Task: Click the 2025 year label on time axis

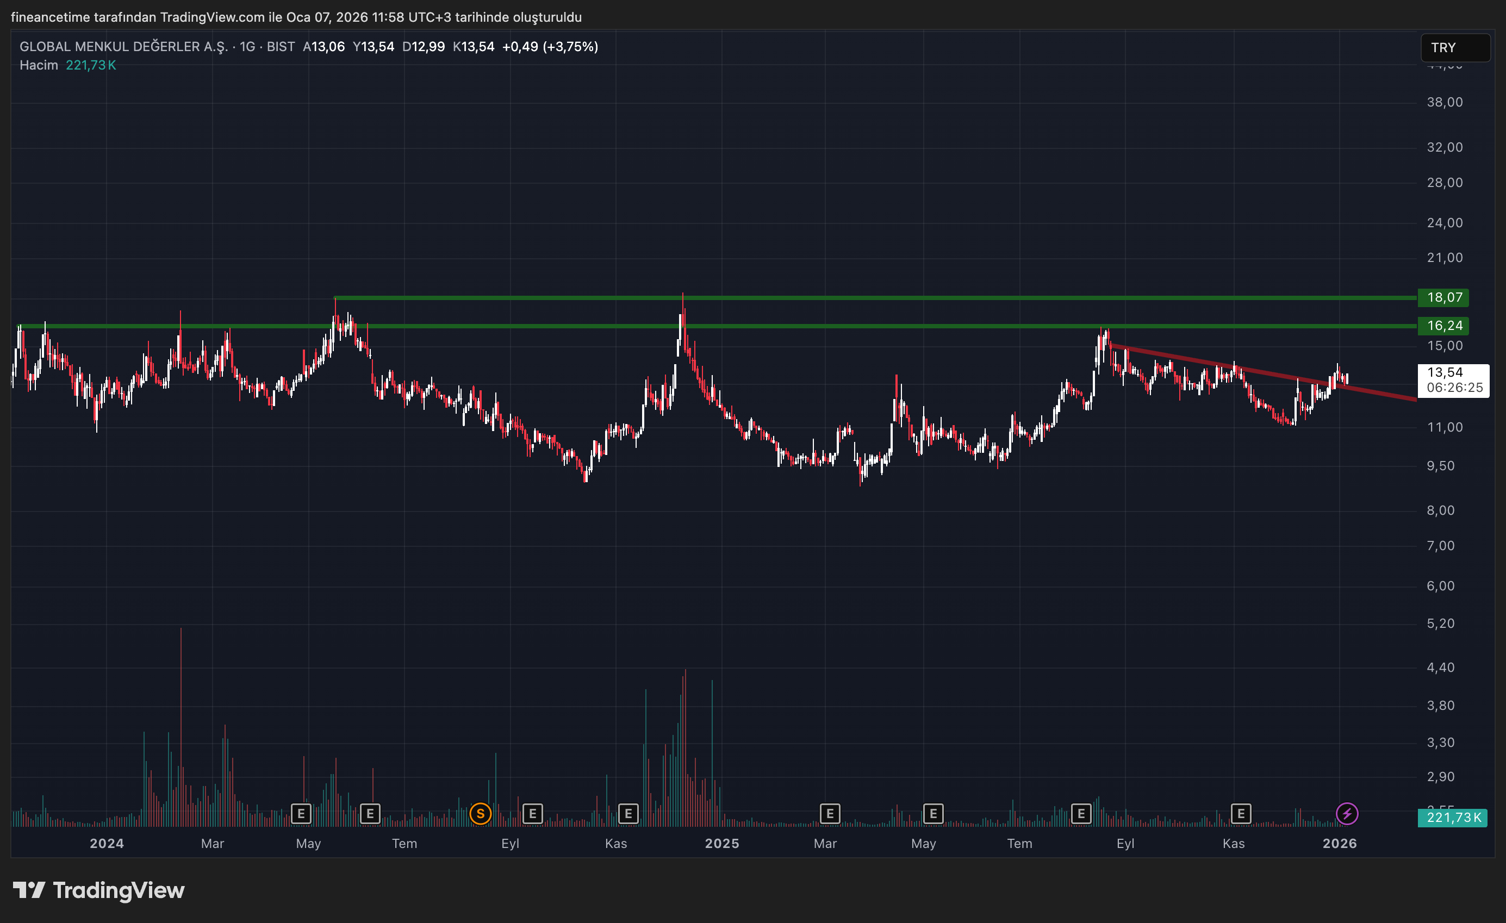Action: click(x=722, y=844)
